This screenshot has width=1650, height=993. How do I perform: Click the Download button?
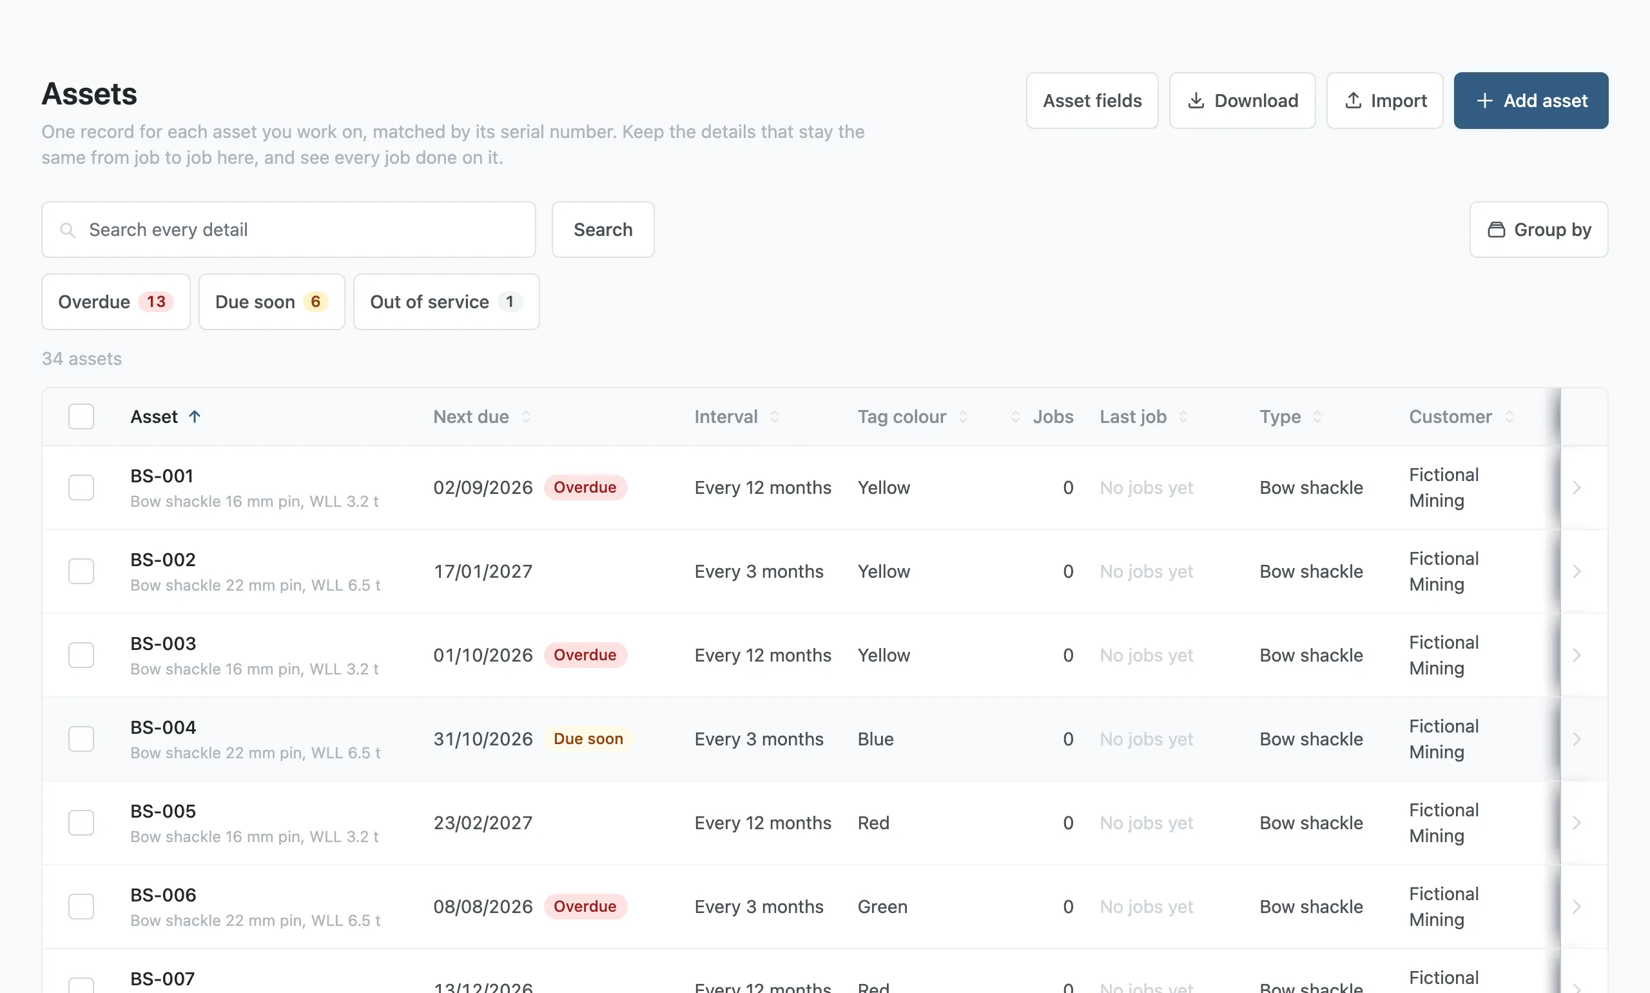[x=1242, y=101]
